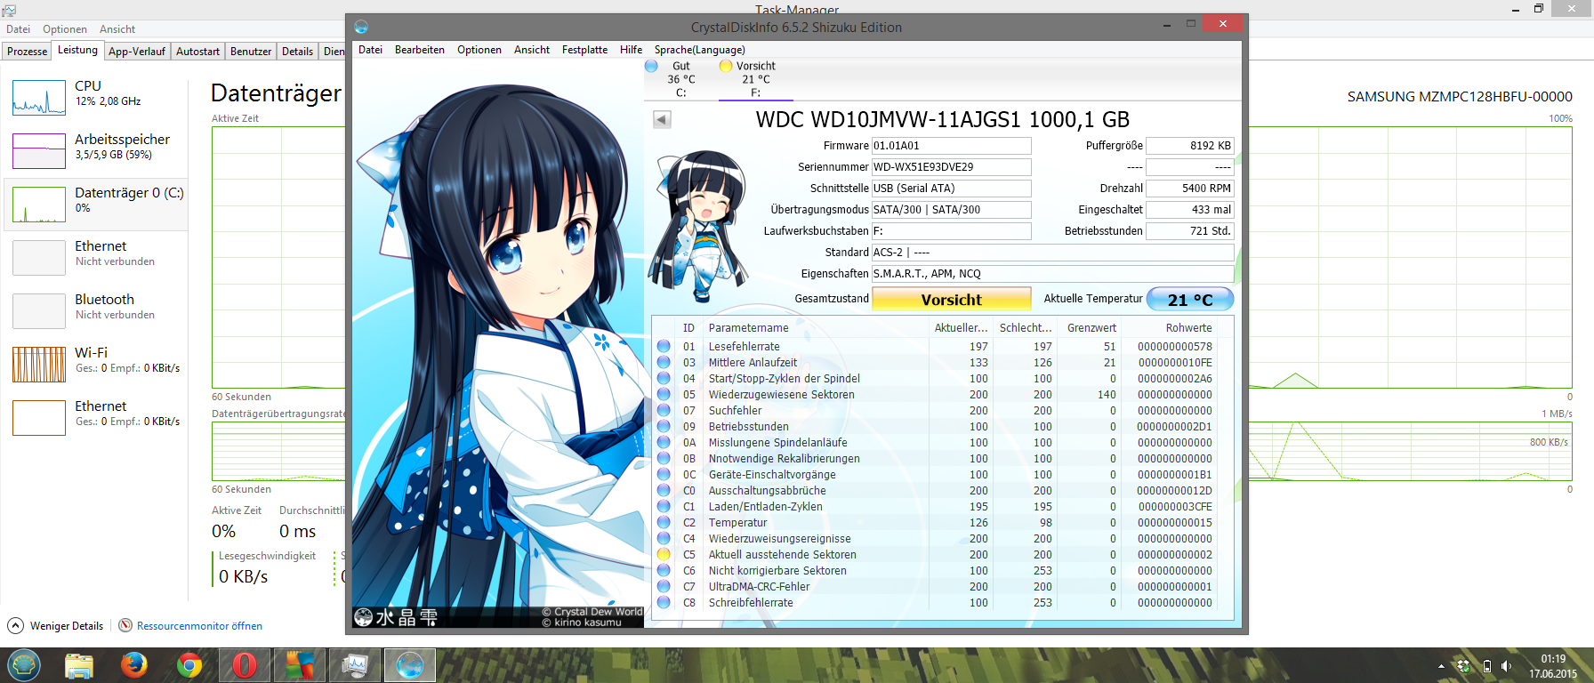Click the Vorsicht health status button
1594x683 pixels.
click(952, 299)
